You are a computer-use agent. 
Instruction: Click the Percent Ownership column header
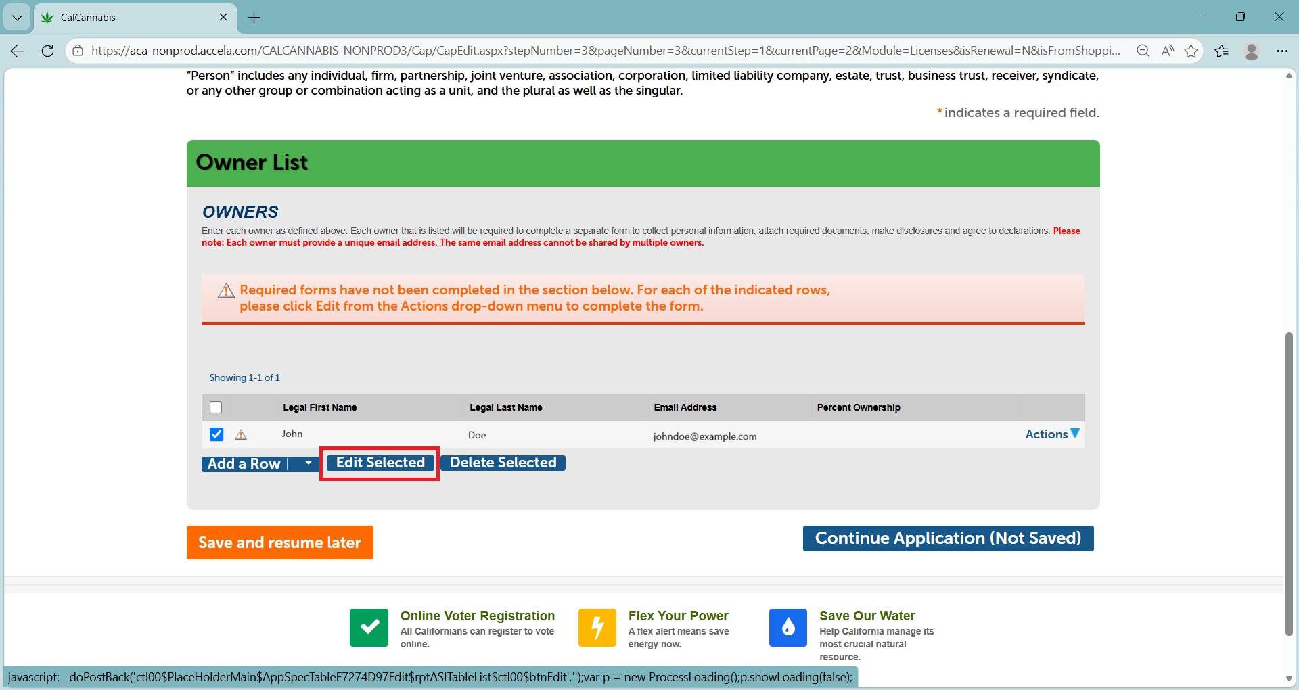point(859,407)
